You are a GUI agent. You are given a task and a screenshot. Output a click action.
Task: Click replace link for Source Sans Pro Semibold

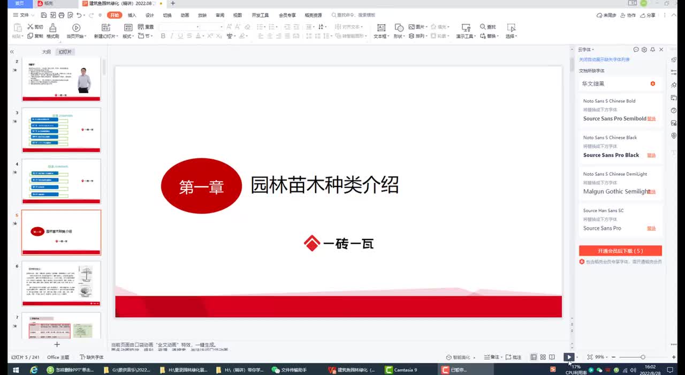[x=651, y=119]
